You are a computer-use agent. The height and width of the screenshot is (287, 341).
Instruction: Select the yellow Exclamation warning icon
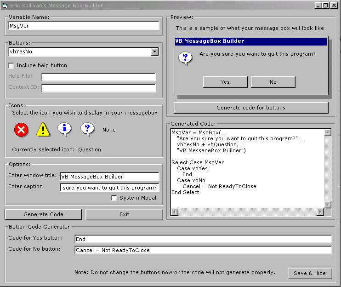(43, 130)
